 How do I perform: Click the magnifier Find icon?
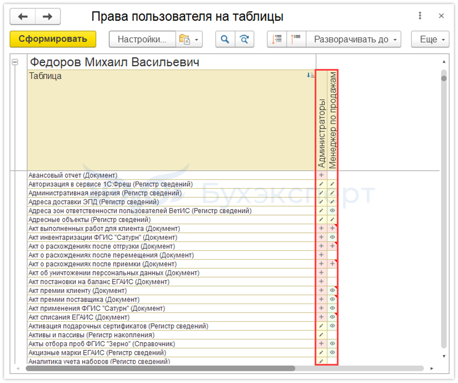point(225,40)
